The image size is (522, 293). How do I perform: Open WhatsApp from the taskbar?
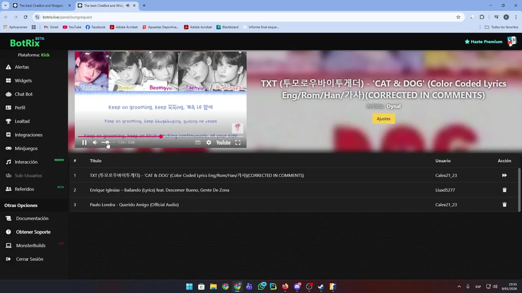pyautogui.click(x=261, y=286)
